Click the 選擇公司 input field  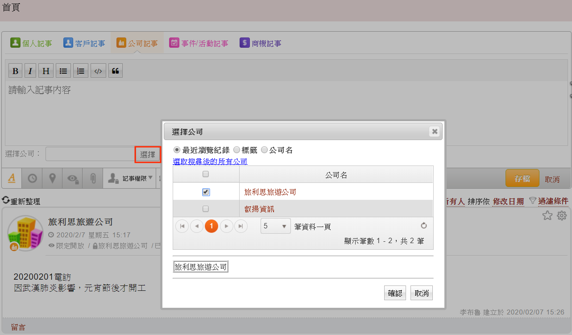[x=91, y=154]
